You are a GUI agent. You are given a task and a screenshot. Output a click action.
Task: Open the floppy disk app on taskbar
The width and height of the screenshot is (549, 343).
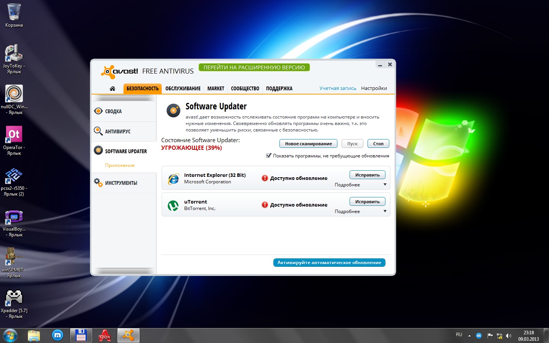click(81, 336)
